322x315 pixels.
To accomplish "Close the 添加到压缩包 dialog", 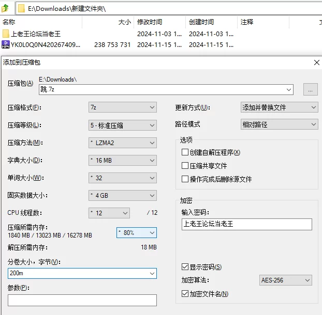I will 317,62.
